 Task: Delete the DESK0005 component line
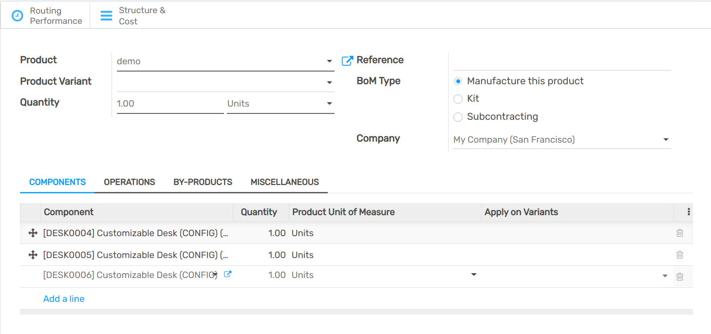pos(680,255)
